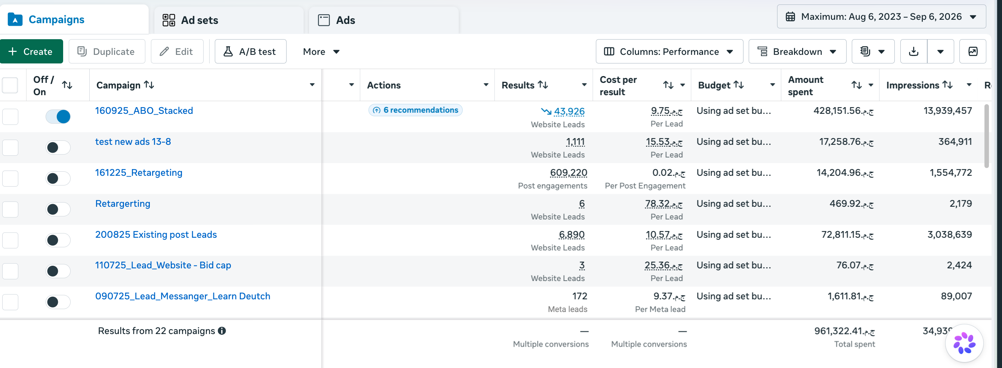Expand the Breakdown dropdown
Image resolution: width=1002 pixels, height=368 pixels.
pyautogui.click(x=797, y=51)
